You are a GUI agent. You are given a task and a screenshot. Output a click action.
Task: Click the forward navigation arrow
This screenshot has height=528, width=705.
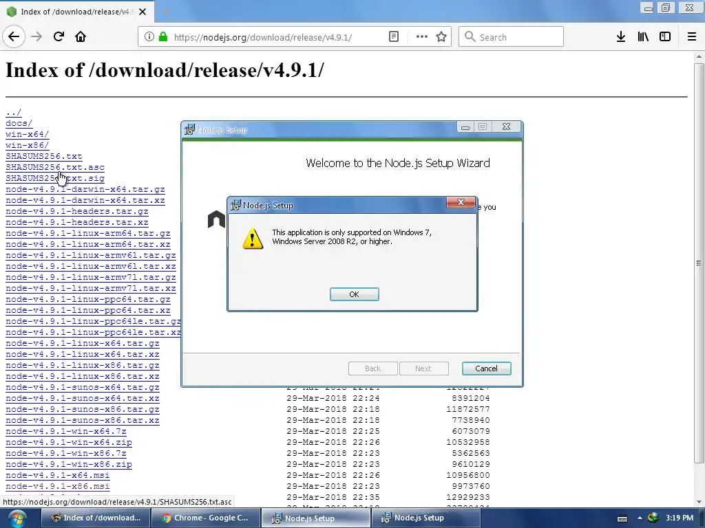(x=36, y=37)
